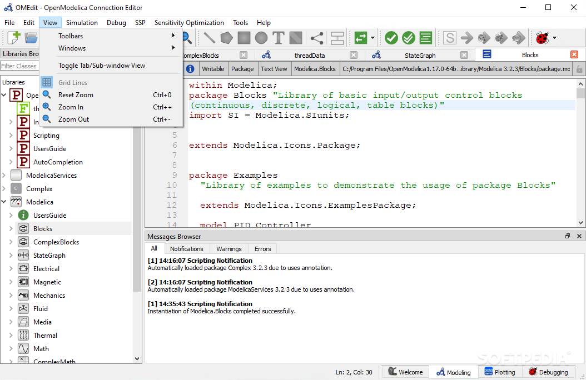Open Simulation Setup (S icon)
The width and height of the screenshot is (586, 380).
pos(450,38)
